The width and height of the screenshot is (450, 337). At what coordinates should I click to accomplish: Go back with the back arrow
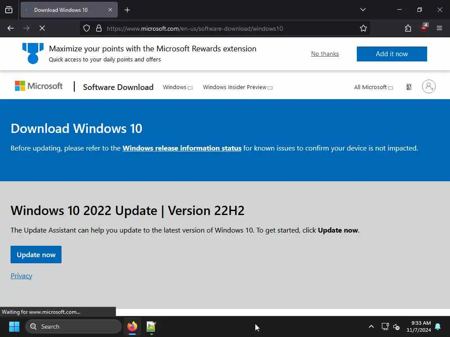click(11, 28)
